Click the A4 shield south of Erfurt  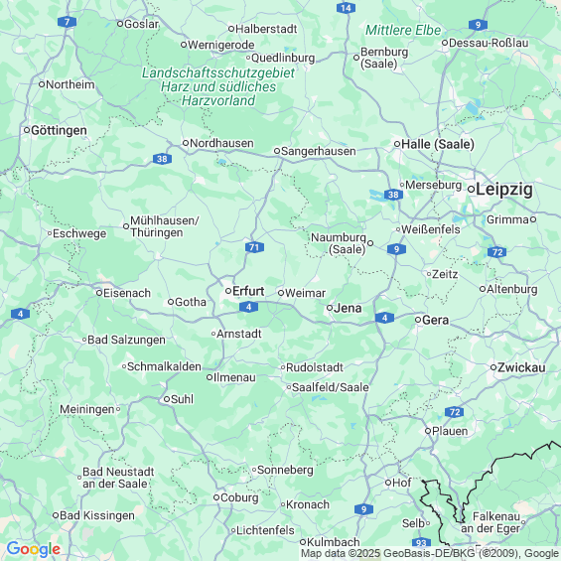click(248, 307)
